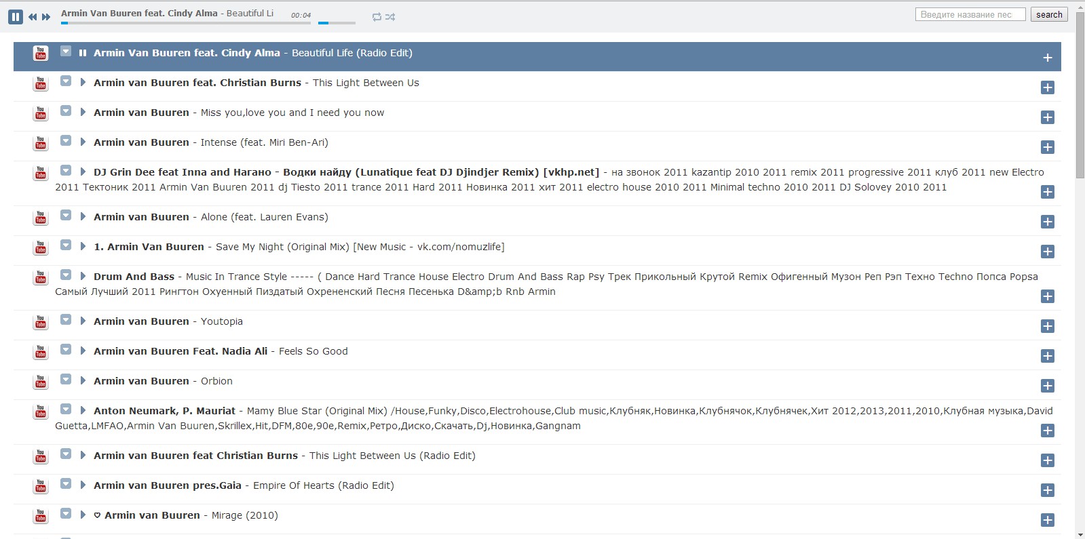Add Orbion with plus icon

coord(1048,386)
